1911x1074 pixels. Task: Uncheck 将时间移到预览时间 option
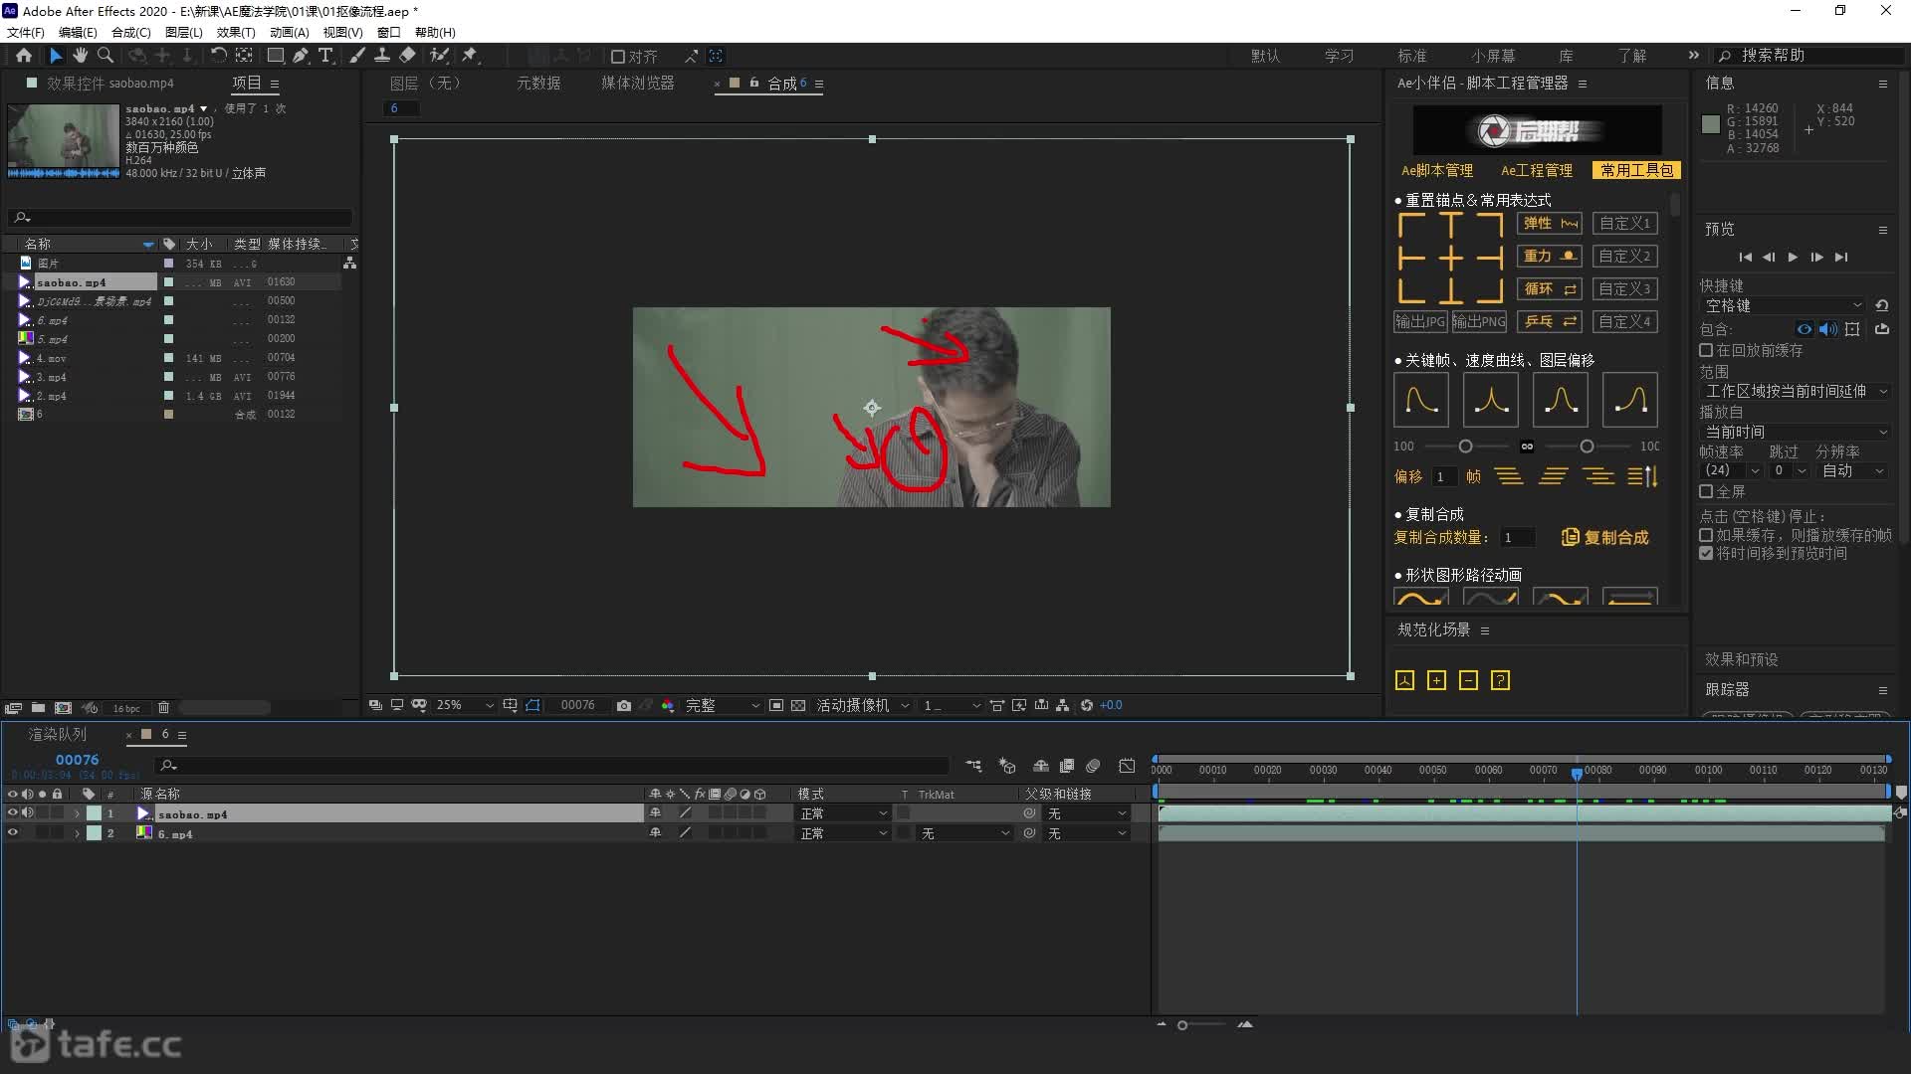pyautogui.click(x=1706, y=553)
